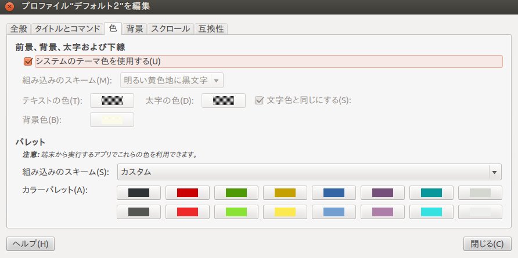Image resolution: width=518 pixels, height=258 pixels.
Task: Select the dark blue palette swatch
Action: click(334, 192)
